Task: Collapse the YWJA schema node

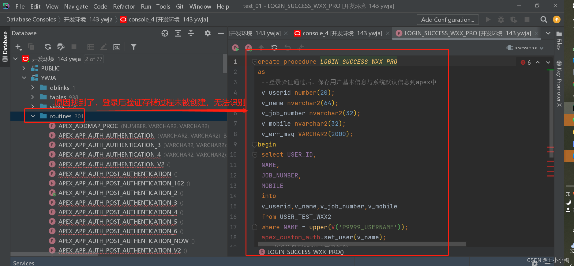Action: click(x=24, y=78)
